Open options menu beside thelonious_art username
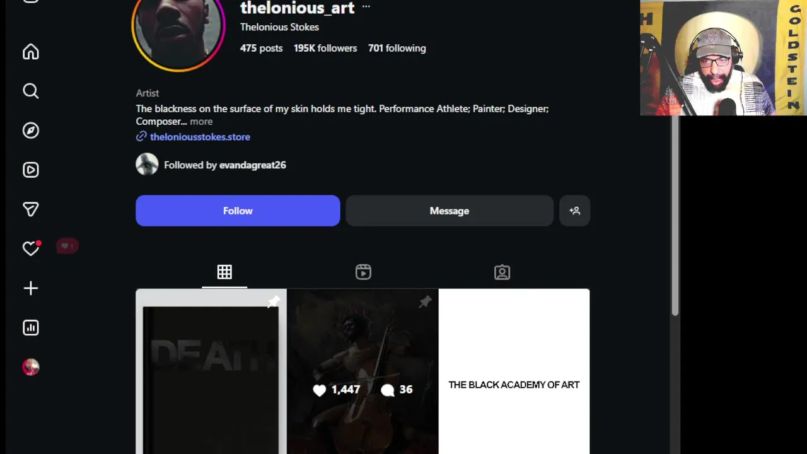This screenshot has width=807, height=454. [x=366, y=7]
